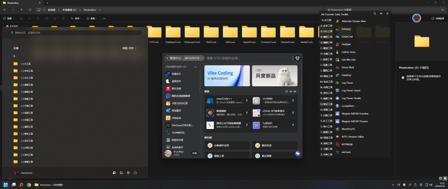Open MemProcFS from the toolkit
The width and height of the screenshot is (448, 189).
(348, 129)
